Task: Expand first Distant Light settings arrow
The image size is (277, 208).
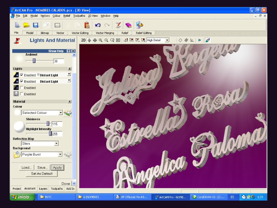Action: coord(69,74)
